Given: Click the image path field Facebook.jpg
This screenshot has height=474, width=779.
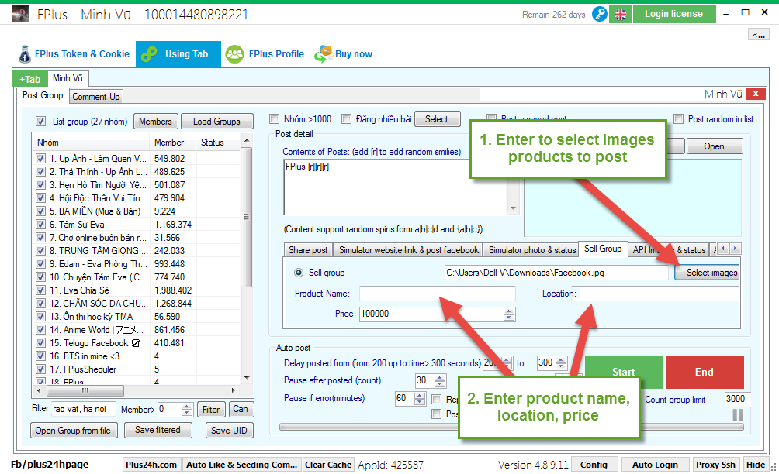Looking at the screenshot, I should (x=556, y=273).
